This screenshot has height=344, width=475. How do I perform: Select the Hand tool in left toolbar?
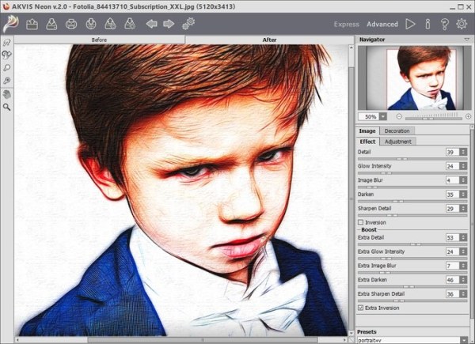point(7,93)
